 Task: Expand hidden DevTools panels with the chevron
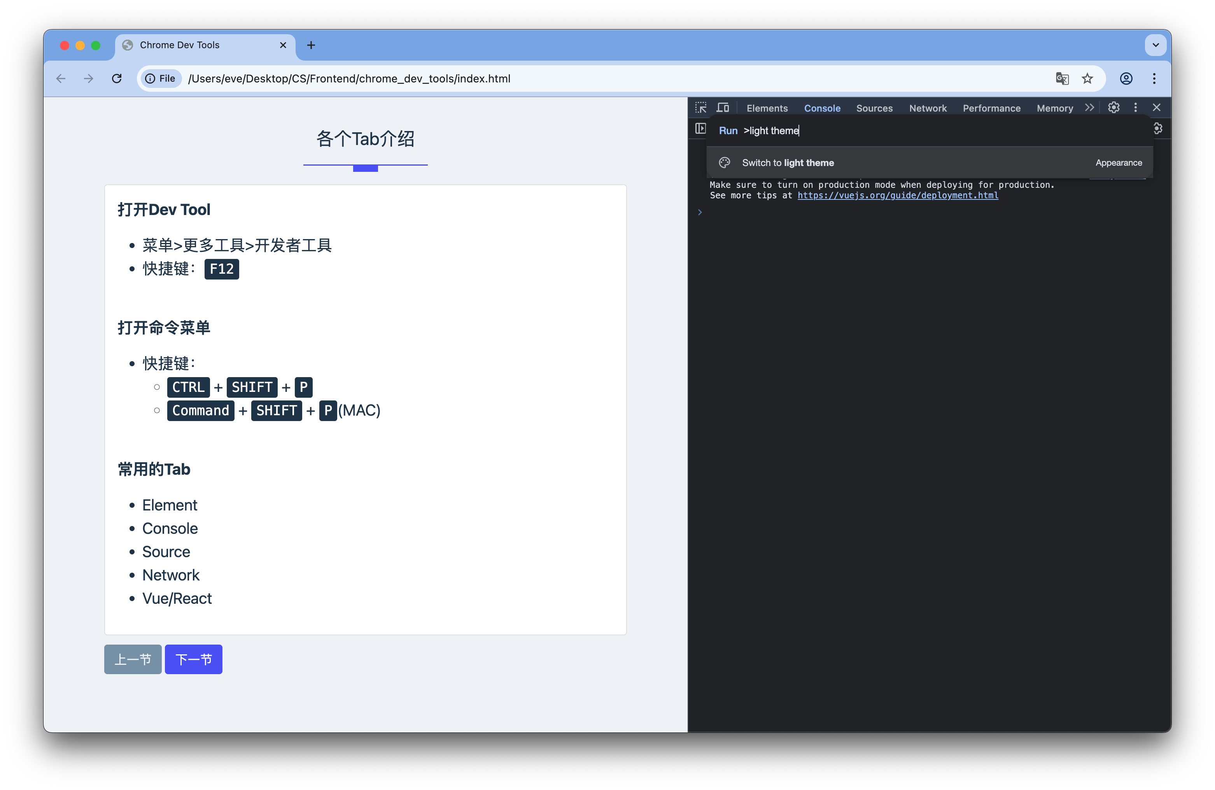pos(1089,107)
